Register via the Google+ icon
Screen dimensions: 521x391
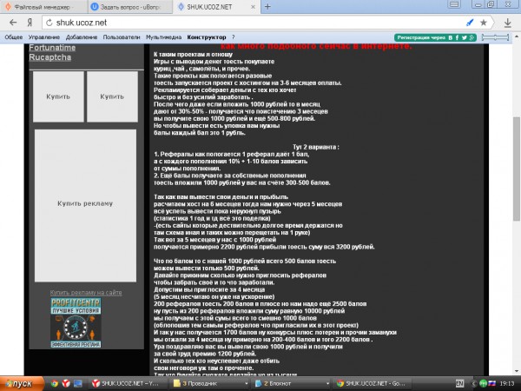click(x=472, y=37)
